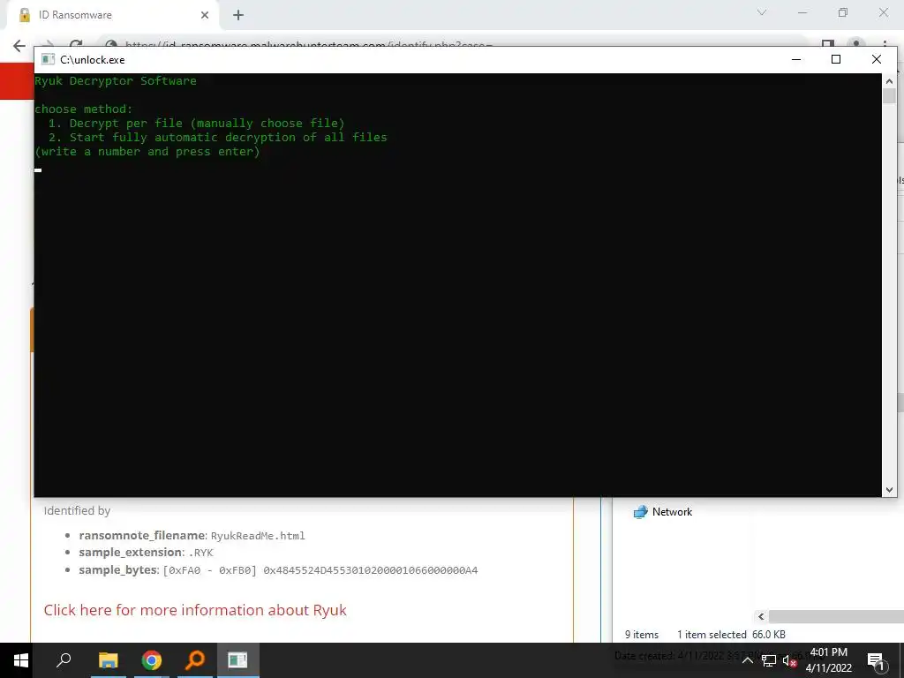The image size is (904, 678).
Task: Minimize the C:\unlock.exe console window
Action: coord(796,59)
